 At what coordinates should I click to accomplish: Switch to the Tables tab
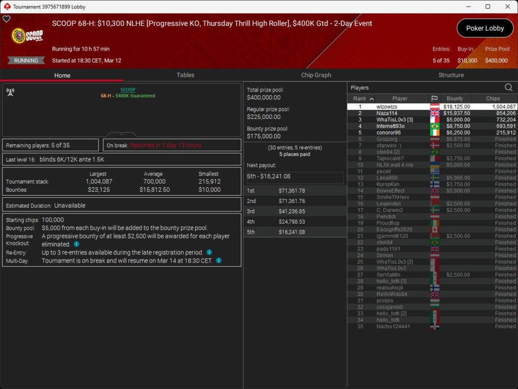click(x=185, y=75)
